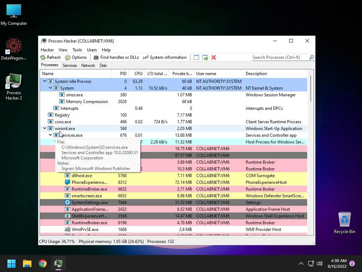Click the PhoneExperienceHost process icon

[x=68, y=182]
